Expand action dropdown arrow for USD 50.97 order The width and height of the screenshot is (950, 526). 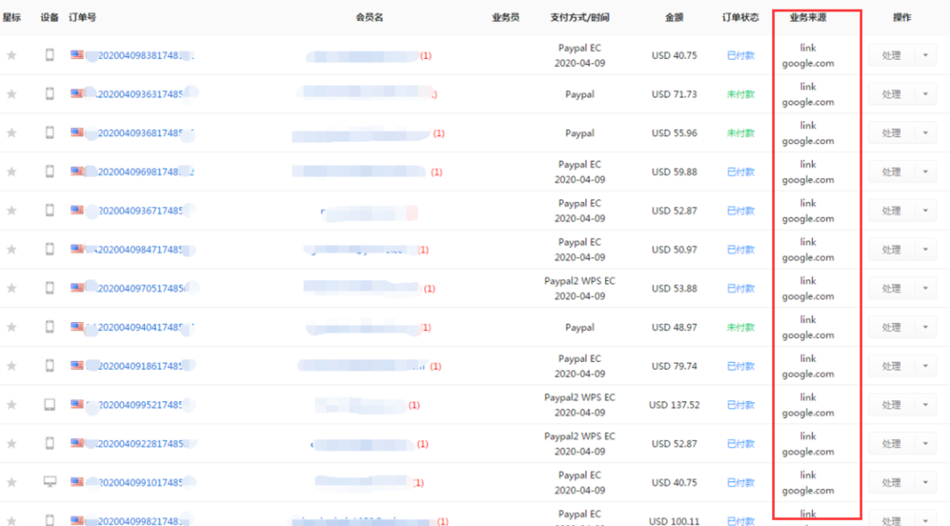tap(925, 249)
